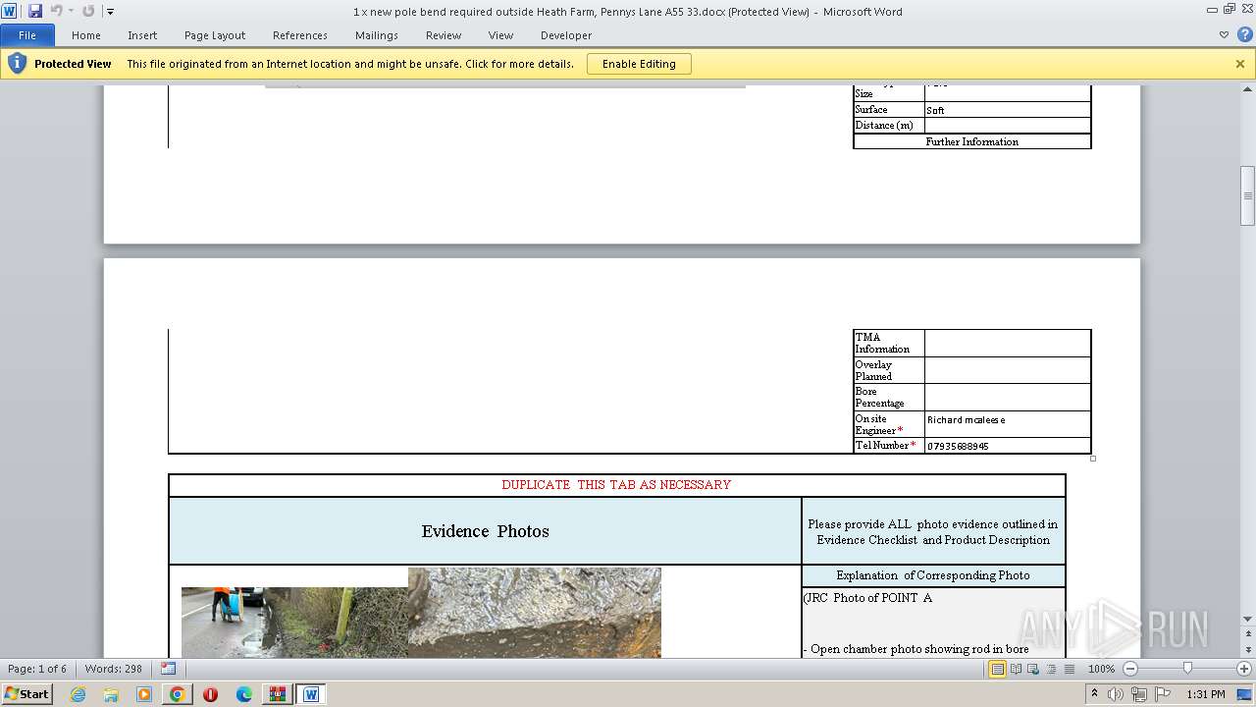Click the scroll down arrow of vertical scrollbar
The width and height of the screenshot is (1256, 707).
[1247, 618]
